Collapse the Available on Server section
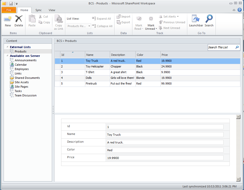Image resolution: width=244 pixels, height=190 pixels. [x=7, y=56]
